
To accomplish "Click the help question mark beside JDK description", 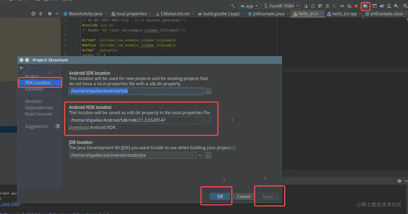I will (x=234, y=148).
